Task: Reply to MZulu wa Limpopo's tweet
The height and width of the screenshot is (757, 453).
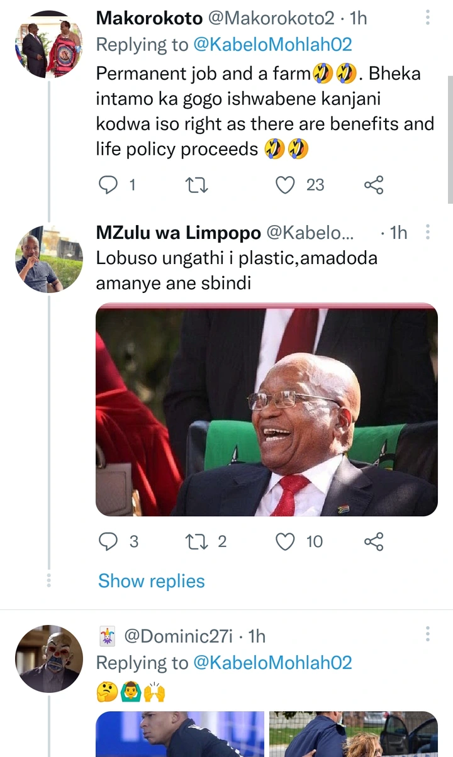Action: [109, 541]
